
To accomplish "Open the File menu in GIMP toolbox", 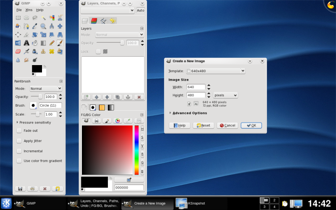I will [19, 10].
